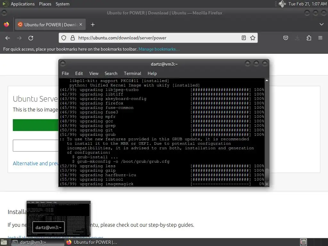Click the terminal scrollbar up arrow
The height and width of the screenshot is (246, 328).
267,80
